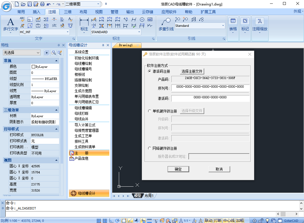The image size is (304, 223).
Task: Click the 确定 button in registration dialog
Action: click(x=178, y=169)
